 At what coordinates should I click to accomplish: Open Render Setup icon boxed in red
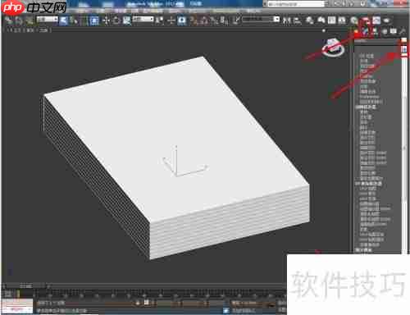(x=366, y=21)
